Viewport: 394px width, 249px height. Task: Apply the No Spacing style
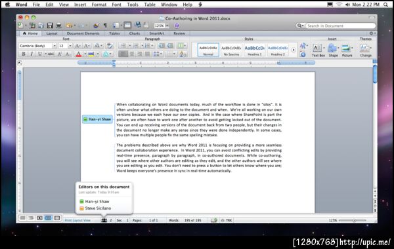point(231,50)
